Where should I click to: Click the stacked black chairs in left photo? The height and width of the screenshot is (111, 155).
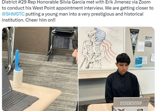(x=62, y=42)
